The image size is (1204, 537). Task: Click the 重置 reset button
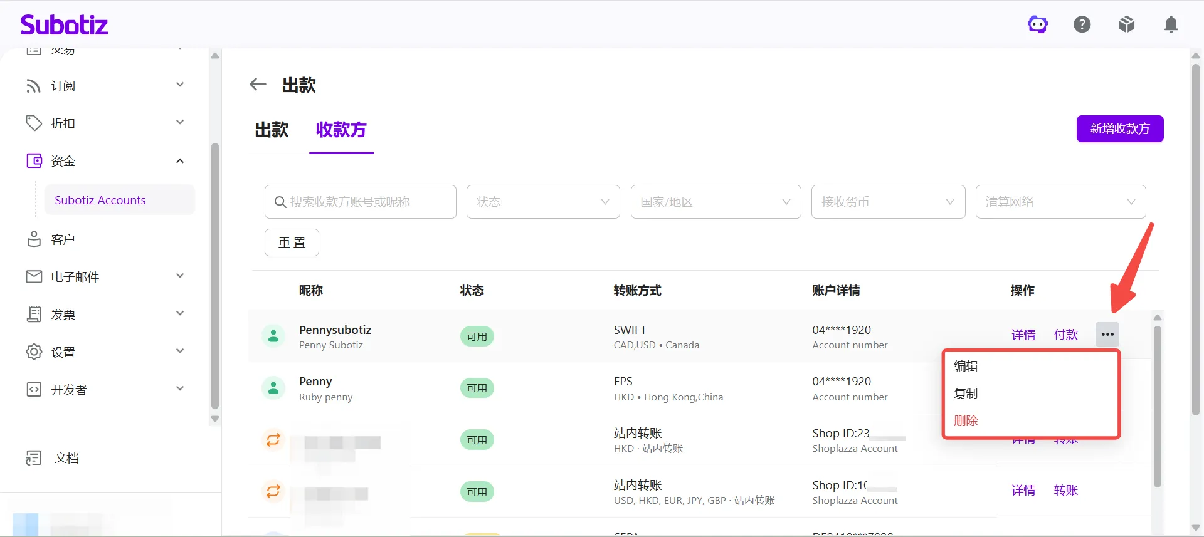pyautogui.click(x=292, y=242)
